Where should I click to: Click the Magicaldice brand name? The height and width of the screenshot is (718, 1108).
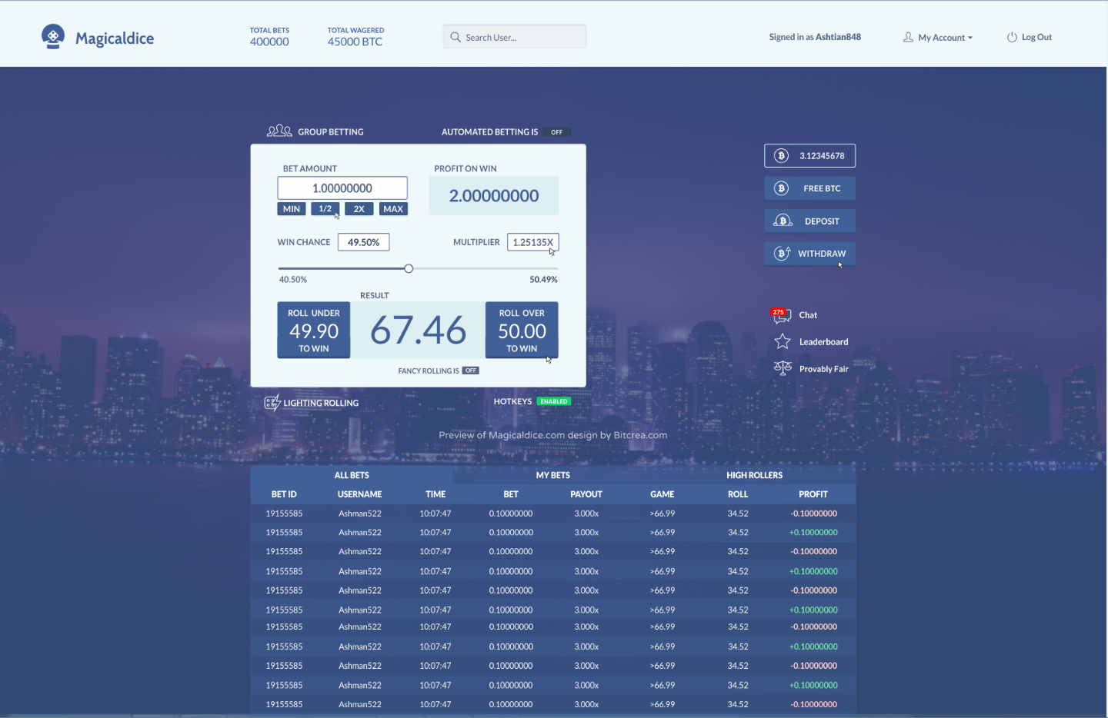tap(115, 38)
